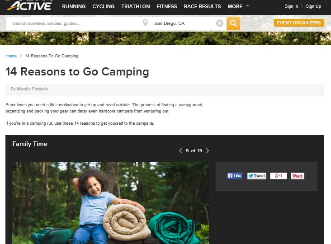This screenshot has height=244, width=331.
Task: Clear the San Diego location field
Action: [220, 23]
